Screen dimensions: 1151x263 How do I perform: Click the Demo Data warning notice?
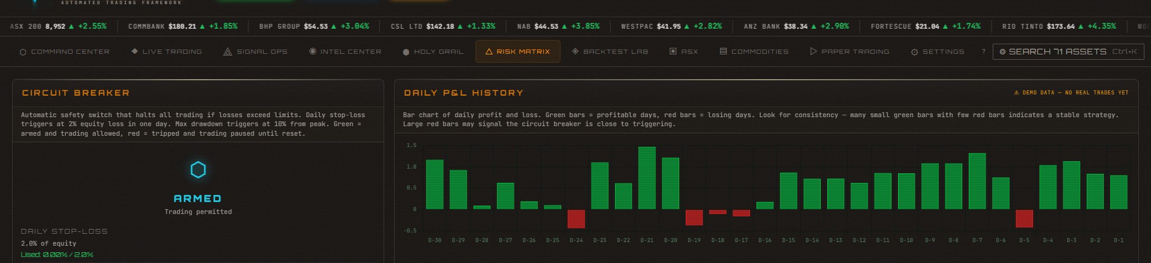click(x=1071, y=93)
